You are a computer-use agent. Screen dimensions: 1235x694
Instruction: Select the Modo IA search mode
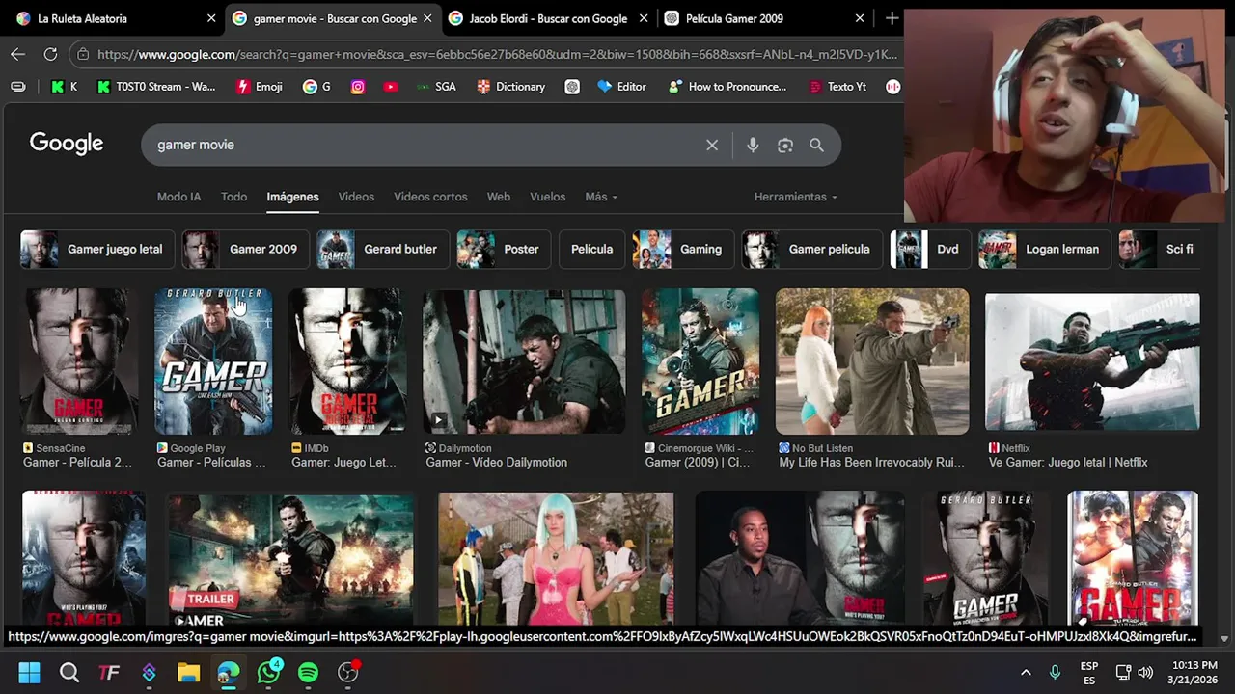(178, 197)
